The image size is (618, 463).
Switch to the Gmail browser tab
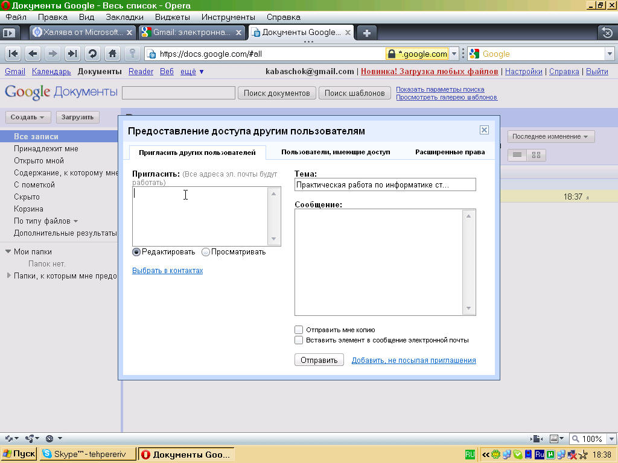tap(191, 33)
